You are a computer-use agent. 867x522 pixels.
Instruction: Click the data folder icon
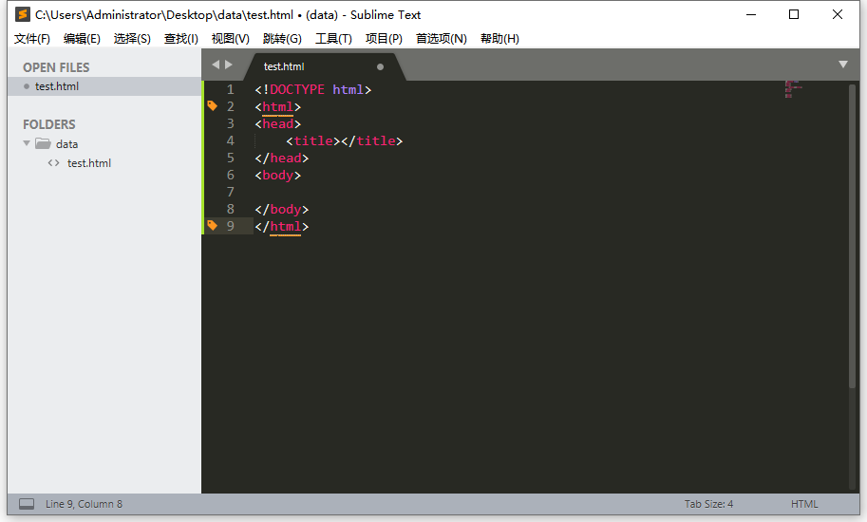pos(43,143)
